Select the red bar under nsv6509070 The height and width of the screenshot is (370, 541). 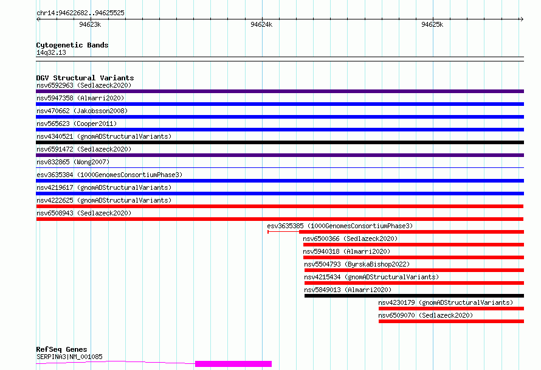click(x=451, y=321)
